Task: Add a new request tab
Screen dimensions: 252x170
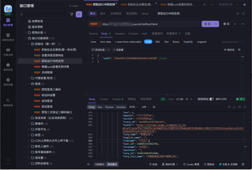Action: click(205, 5)
